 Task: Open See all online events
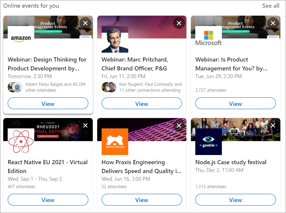tap(271, 6)
